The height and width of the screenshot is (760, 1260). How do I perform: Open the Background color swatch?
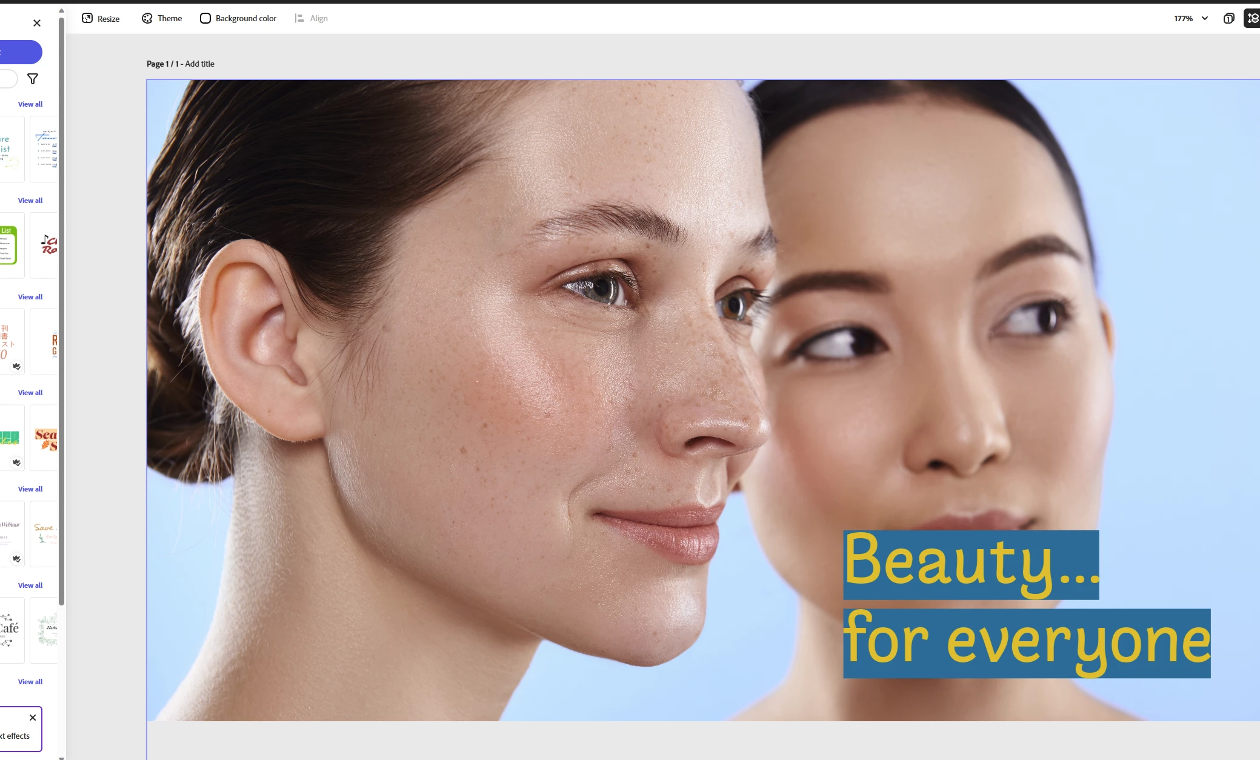click(x=205, y=19)
